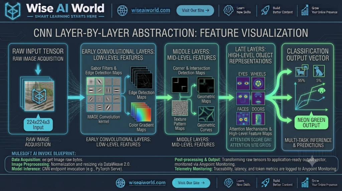
Task: Click the 95% probability value
Action: click(x=302, y=81)
